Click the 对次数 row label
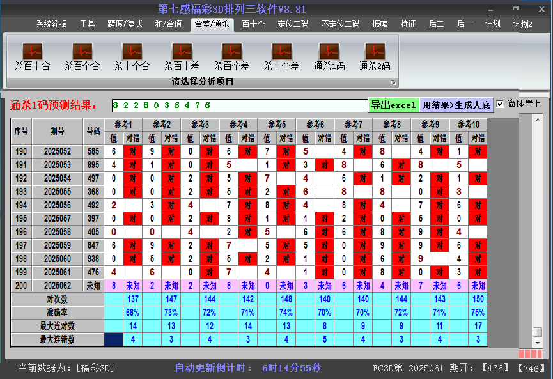Image resolution: width=553 pixels, height=379 pixels. point(57,299)
